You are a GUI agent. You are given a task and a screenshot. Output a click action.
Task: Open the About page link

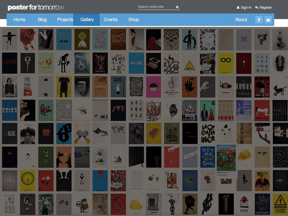[241, 20]
